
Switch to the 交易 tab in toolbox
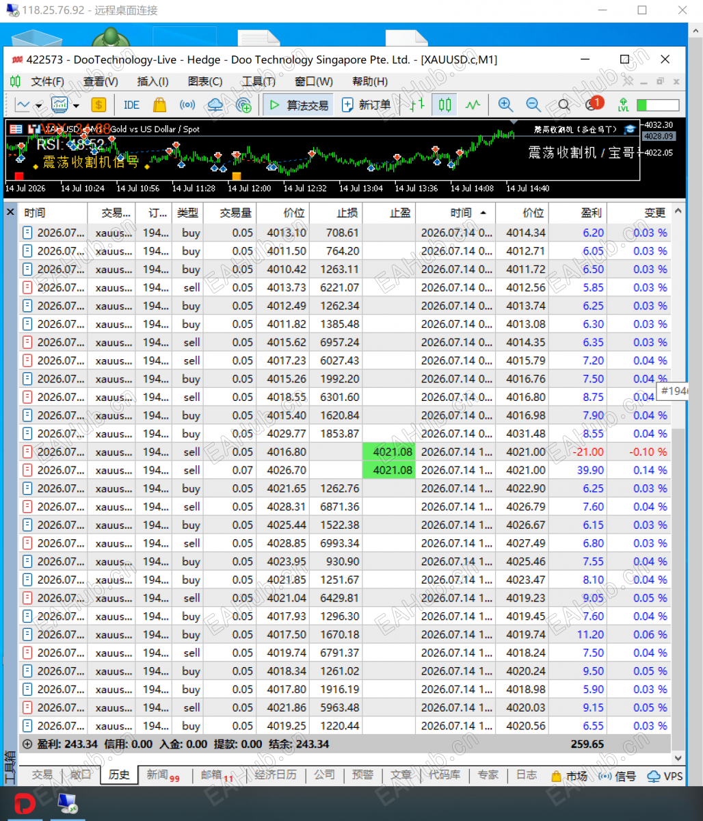tap(42, 775)
